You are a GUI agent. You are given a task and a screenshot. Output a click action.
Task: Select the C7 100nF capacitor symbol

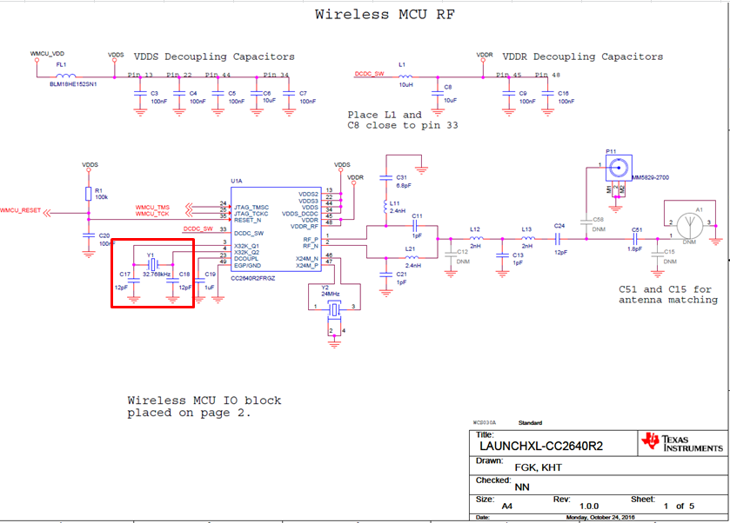(x=289, y=94)
